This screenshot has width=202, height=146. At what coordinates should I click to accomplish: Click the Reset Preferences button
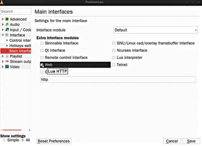pos(53,141)
